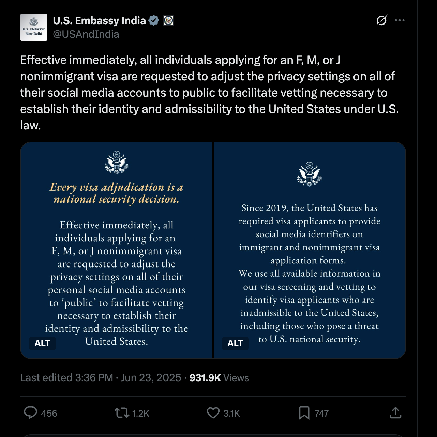Click the 'Last edited' edit history link
This screenshot has height=437, width=437.
pyautogui.click(x=66, y=378)
